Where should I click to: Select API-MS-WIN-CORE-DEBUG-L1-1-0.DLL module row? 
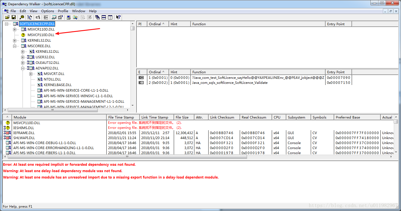[198, 143]
